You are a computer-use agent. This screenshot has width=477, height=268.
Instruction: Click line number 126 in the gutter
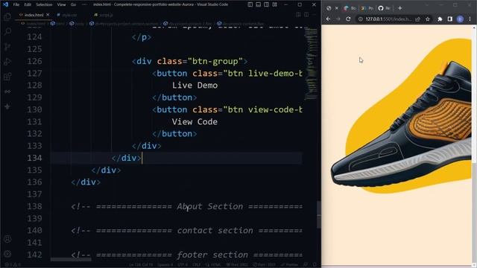pyautogui.click(x=34, y=61)
